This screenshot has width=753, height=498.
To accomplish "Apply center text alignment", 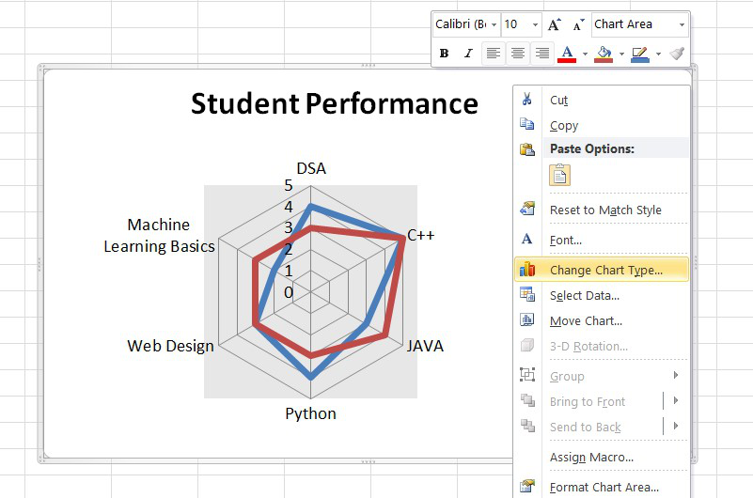I will tap(517, 54).
